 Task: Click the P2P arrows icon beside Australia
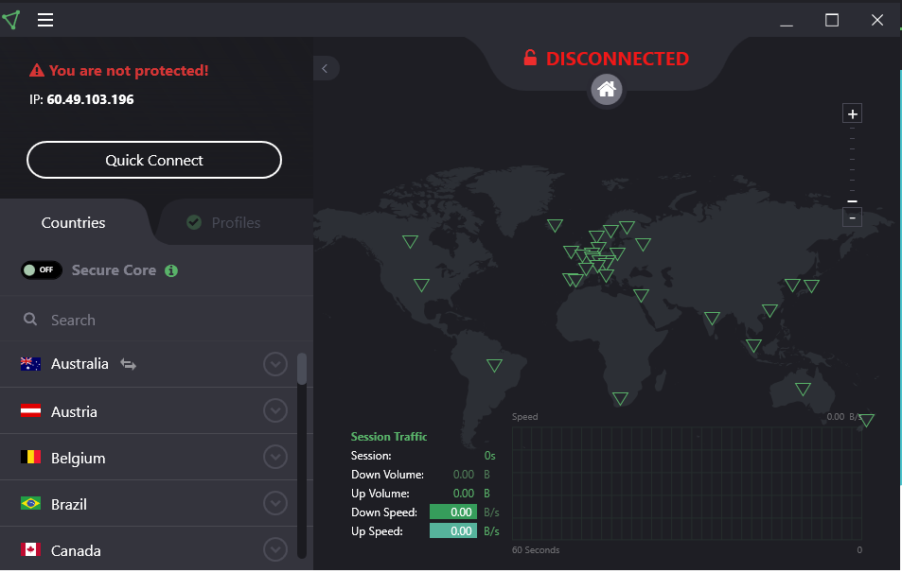tap(128, 364)
